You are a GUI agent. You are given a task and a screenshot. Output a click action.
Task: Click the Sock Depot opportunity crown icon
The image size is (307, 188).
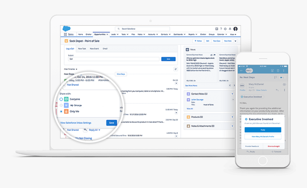coord(66,41)
